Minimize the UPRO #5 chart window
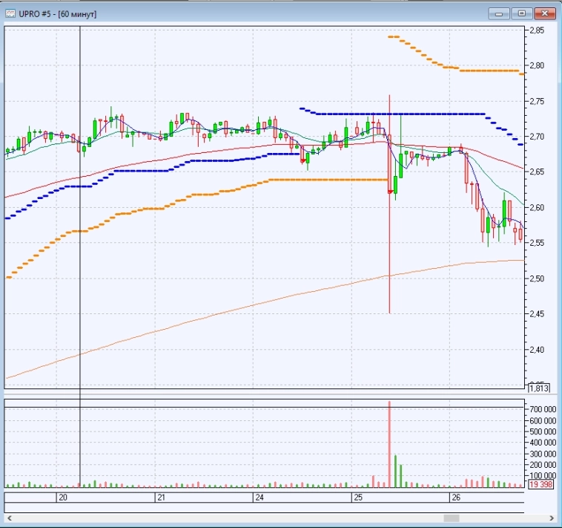562x528 pixels. click(500, 13)
